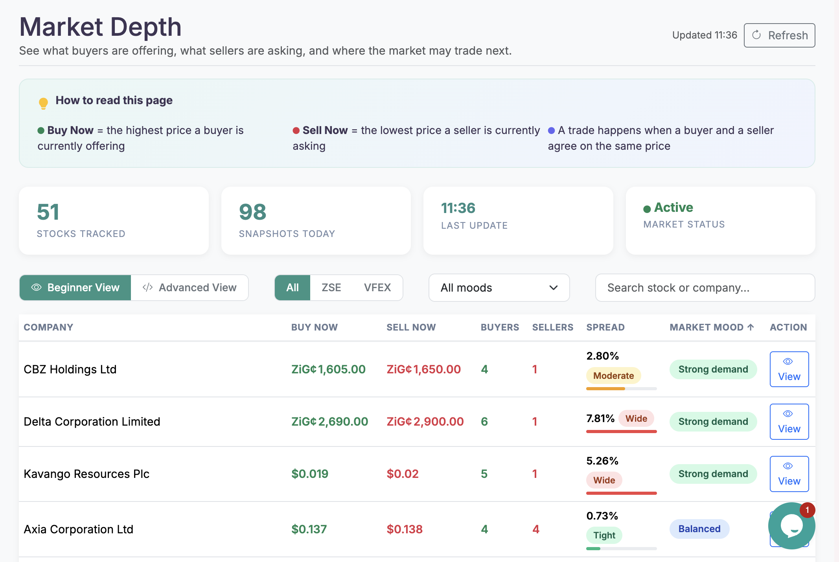Image resolution: width=839 pixels, height=562 pixels.
Task: Click the Refresh icon to update data
Action: pyautogui.click(x=757, y=35)
